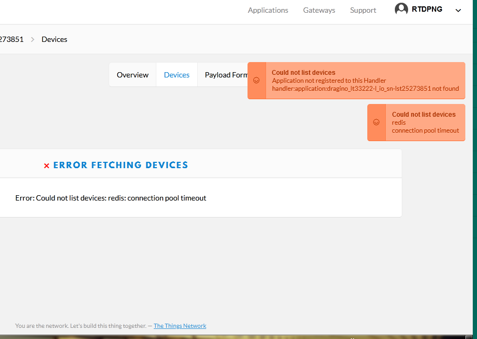Screen dimensions: 477x339
Task: Go to the Support page
Action: (363, 10)
